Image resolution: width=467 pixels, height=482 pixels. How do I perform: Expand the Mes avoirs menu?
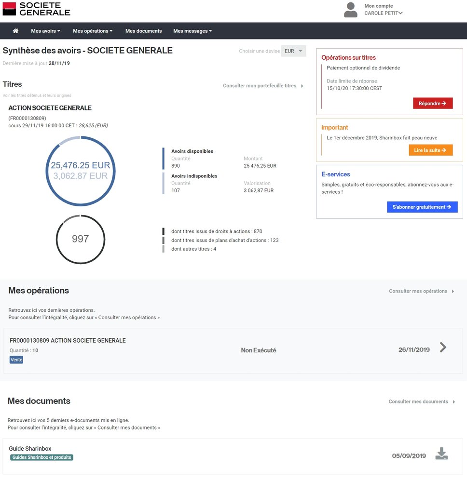tap(45, 31)
